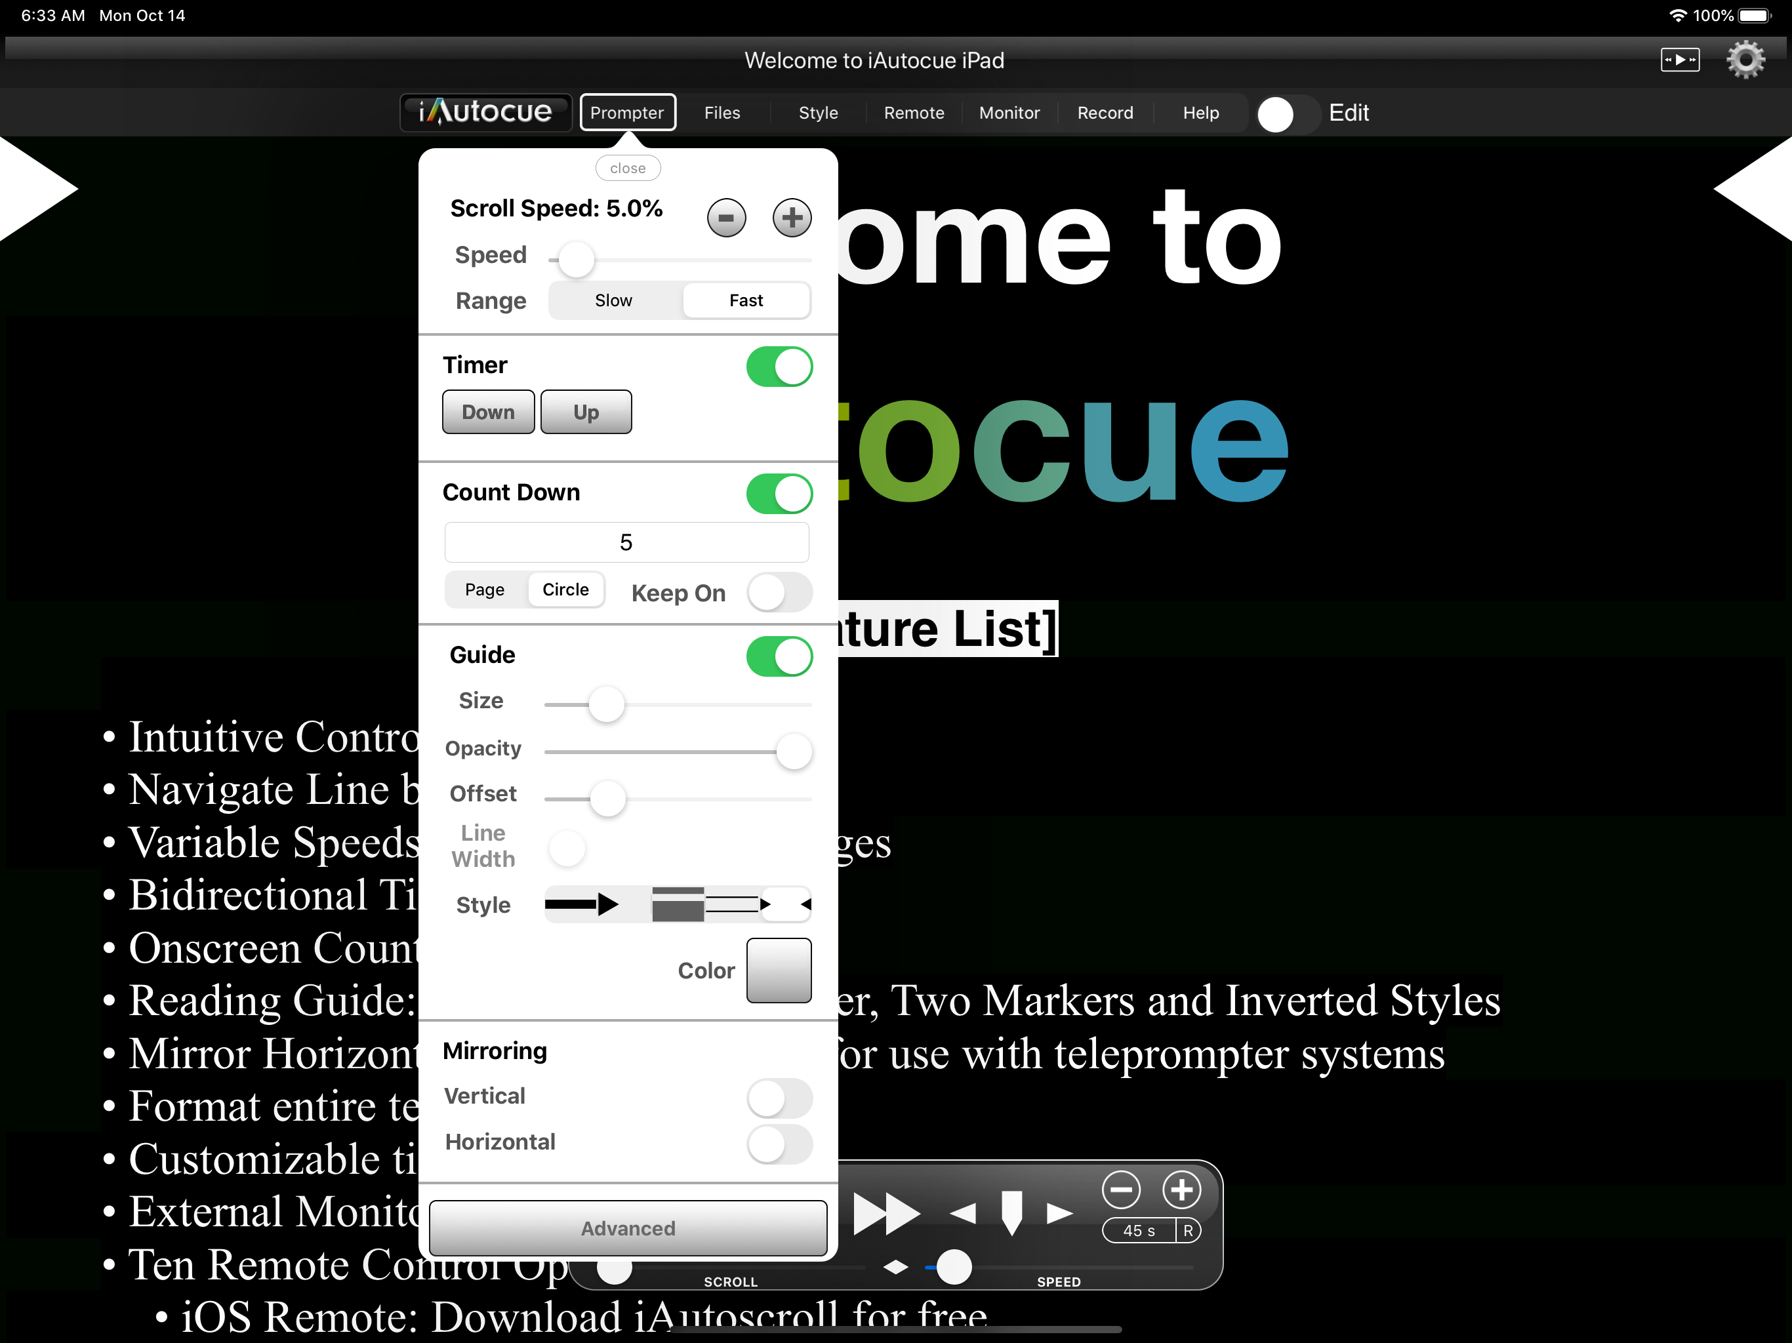
Task: Tap the R reset button beside timer
Action: point(1189,1230)
